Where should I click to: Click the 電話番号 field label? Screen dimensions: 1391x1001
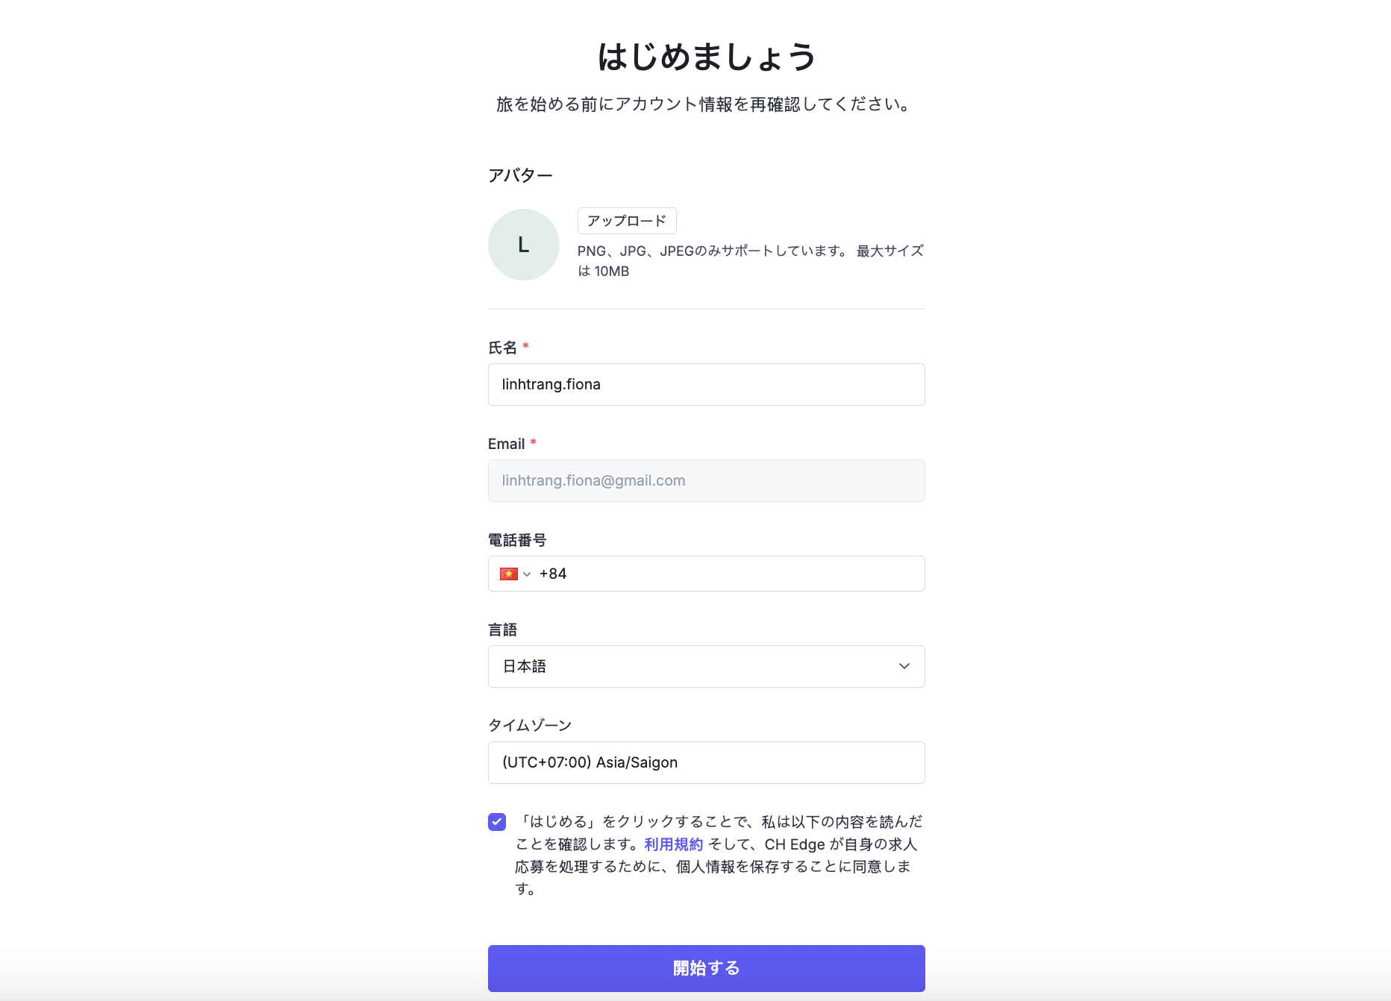[x=517, y=540]
